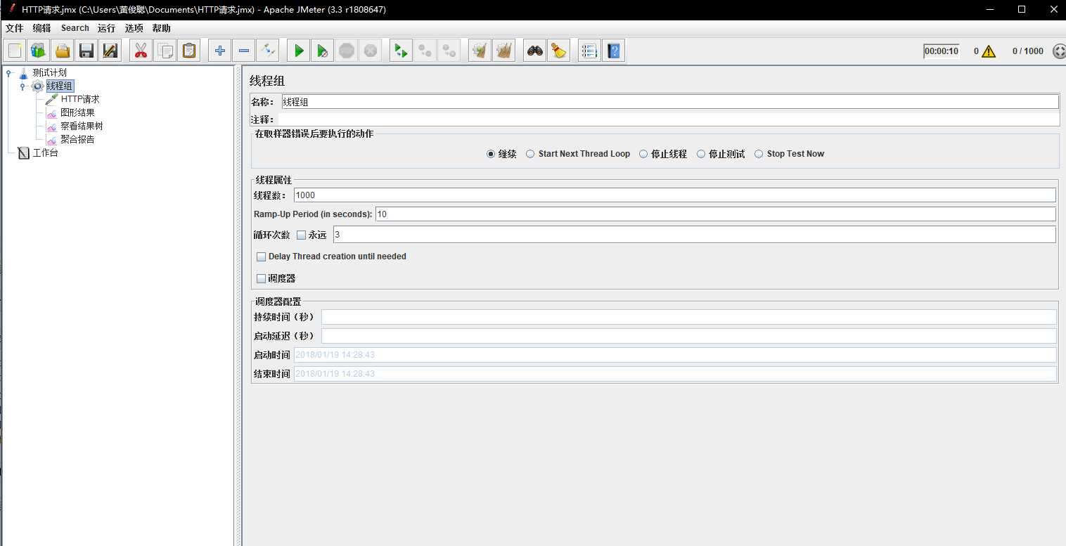Click the New test plan icon
The height and width of the screenshot is (546, 1066).
point(15,51)
